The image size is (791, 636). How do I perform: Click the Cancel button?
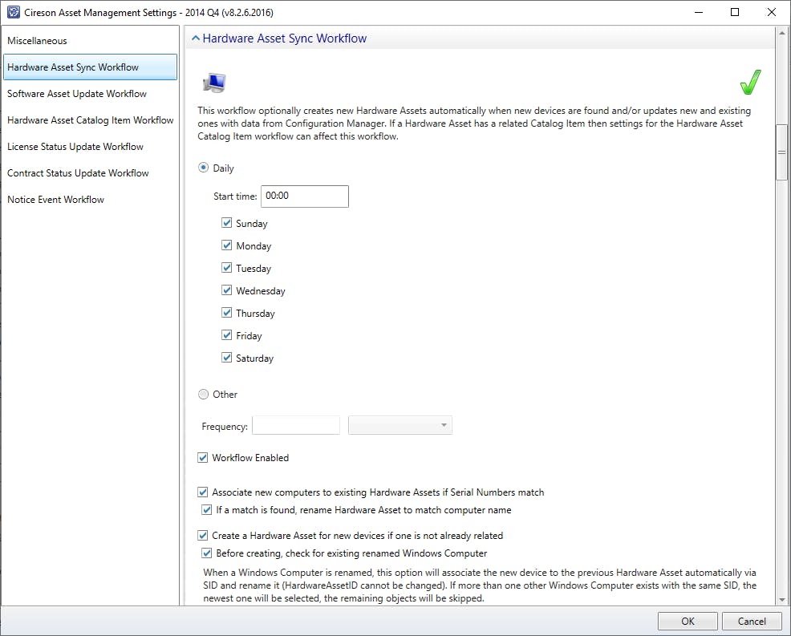[752, 622]
